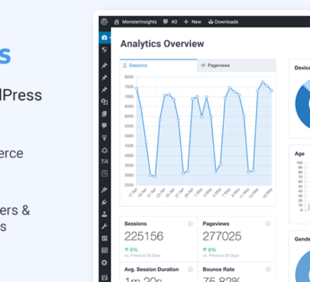Click the eye icon on Pageviews tab

pos(203,65)
